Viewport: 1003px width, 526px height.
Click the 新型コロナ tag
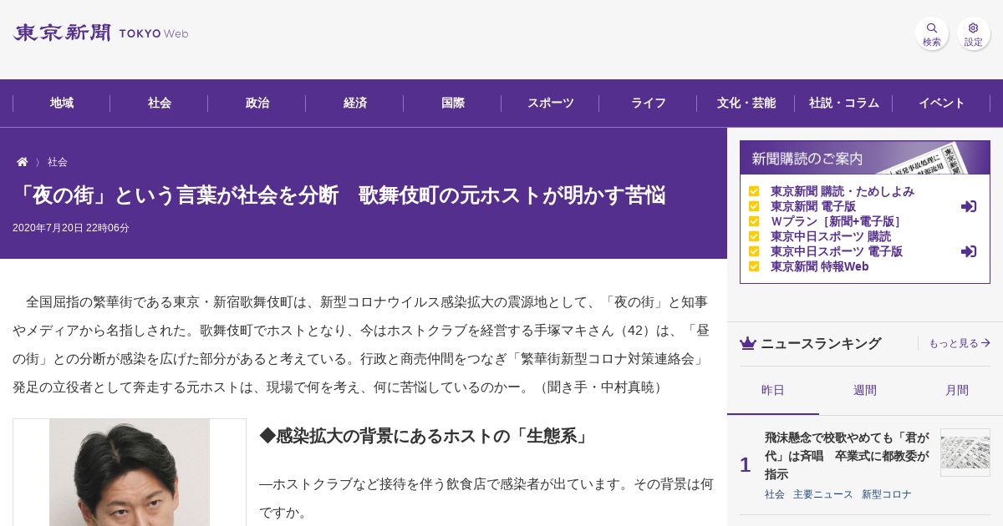point(887,494)
